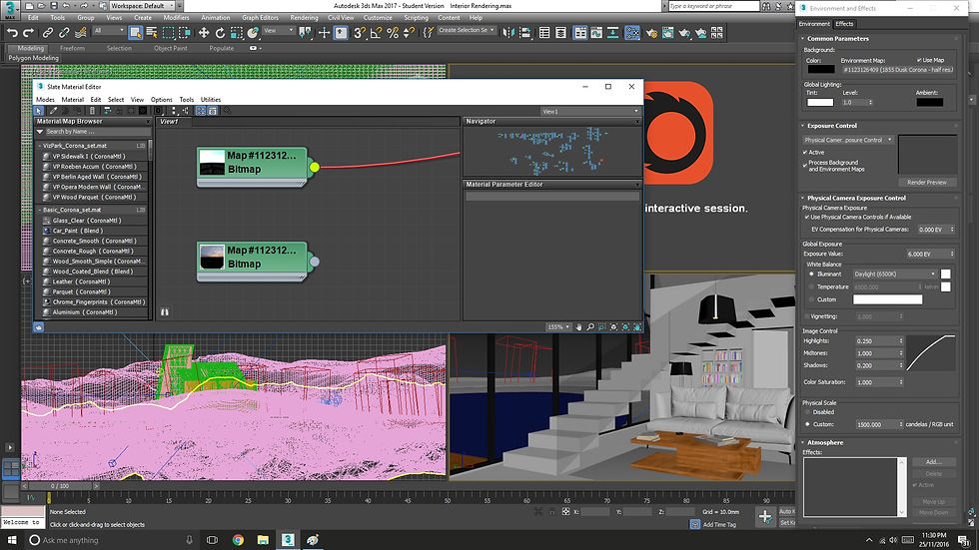The image size is (979, 550).
Task: Open the View1 dropdown in Slate editor
Action: point(590,111)
